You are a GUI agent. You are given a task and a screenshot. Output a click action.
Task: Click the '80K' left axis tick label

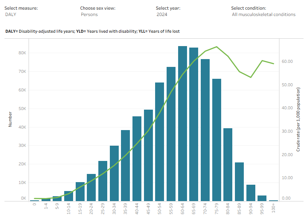(22, 53)
